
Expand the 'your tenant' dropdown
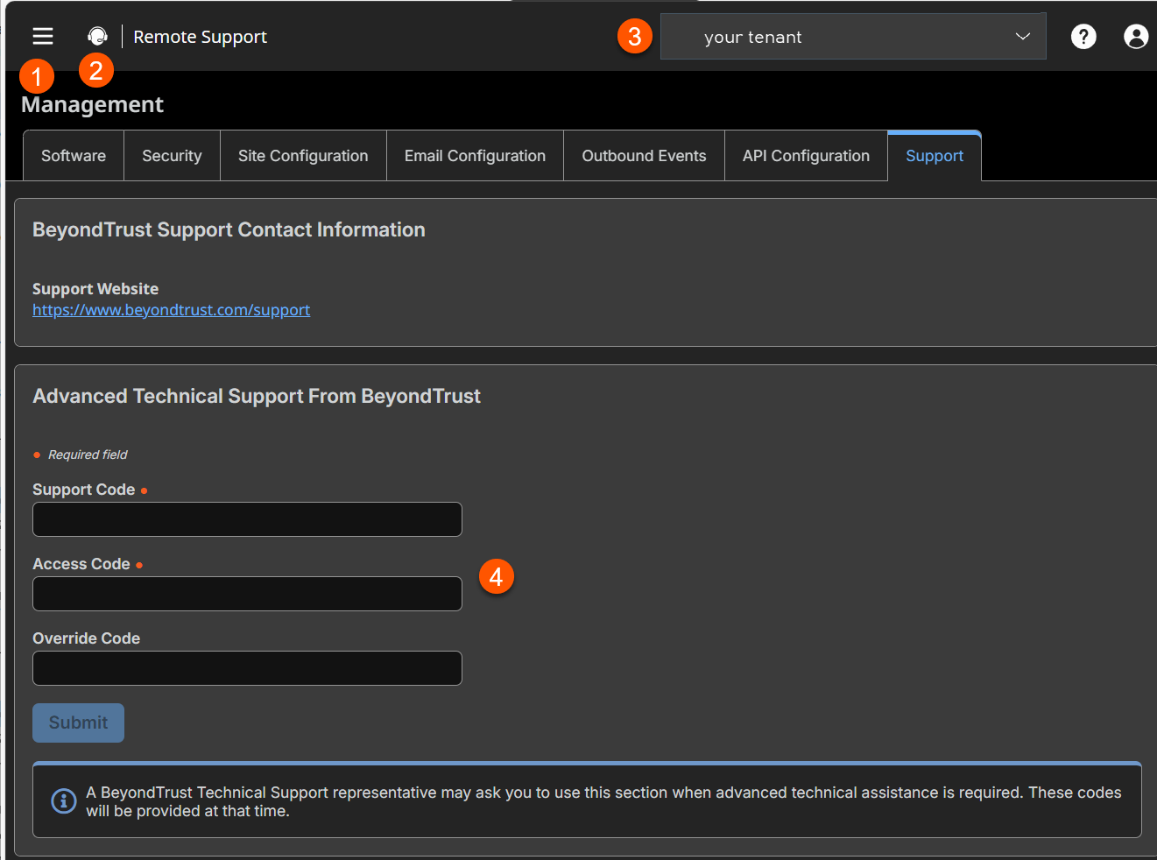853,37
